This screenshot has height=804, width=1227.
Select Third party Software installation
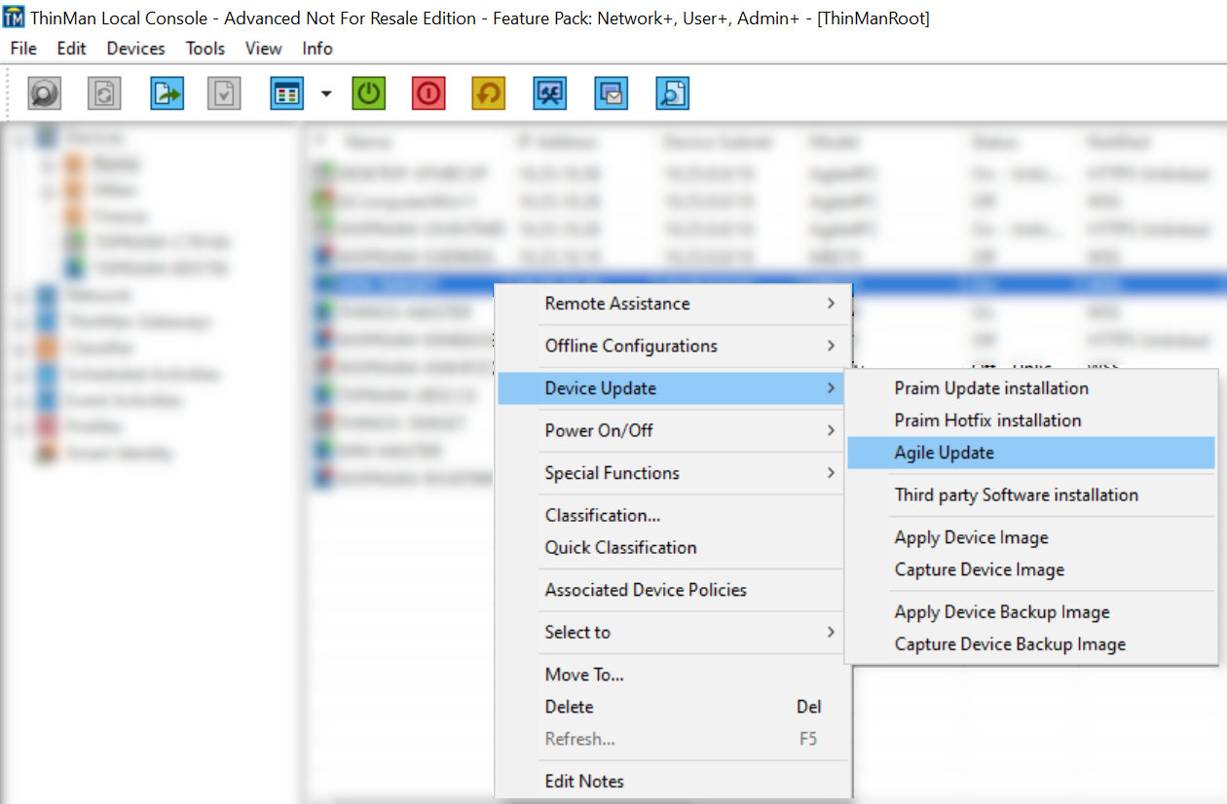(1032, 495)
